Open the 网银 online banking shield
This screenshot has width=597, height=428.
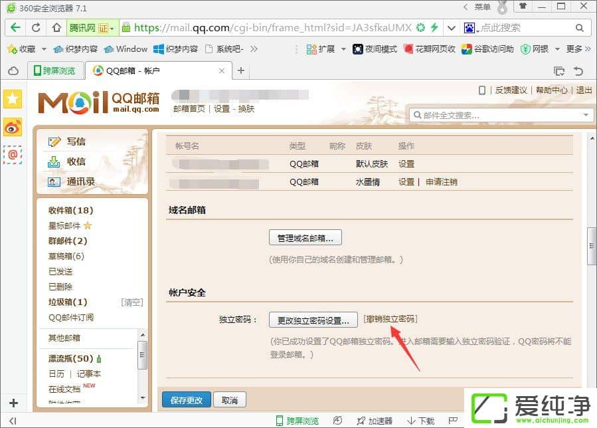pos(534,49)
